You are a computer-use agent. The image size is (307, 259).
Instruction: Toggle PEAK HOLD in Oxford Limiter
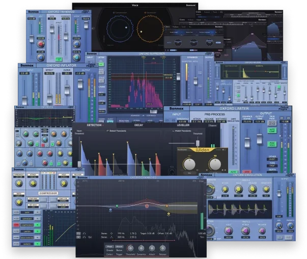pos(272,144)
